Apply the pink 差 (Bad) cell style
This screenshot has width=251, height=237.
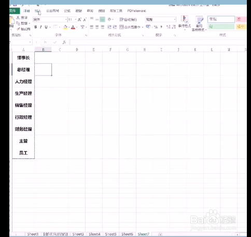click(241, 19)
